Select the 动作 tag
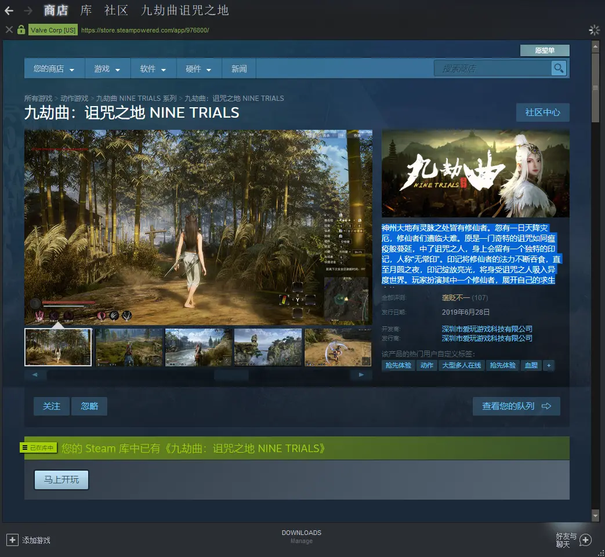 point(427,365)
